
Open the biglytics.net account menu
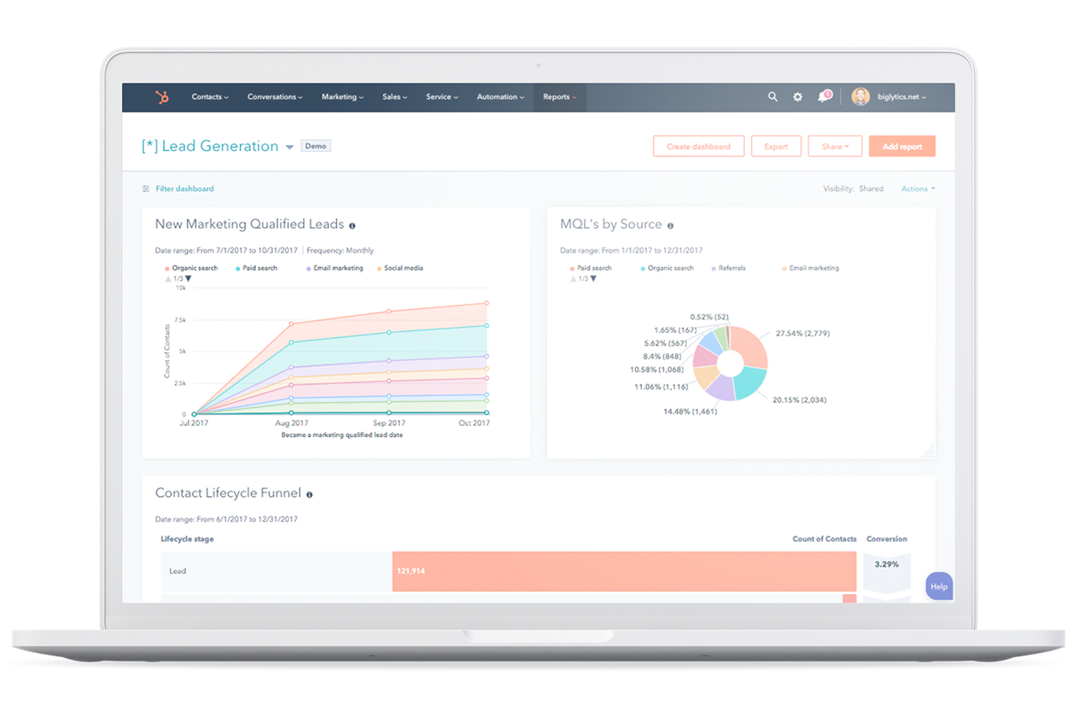click(901, 97)
